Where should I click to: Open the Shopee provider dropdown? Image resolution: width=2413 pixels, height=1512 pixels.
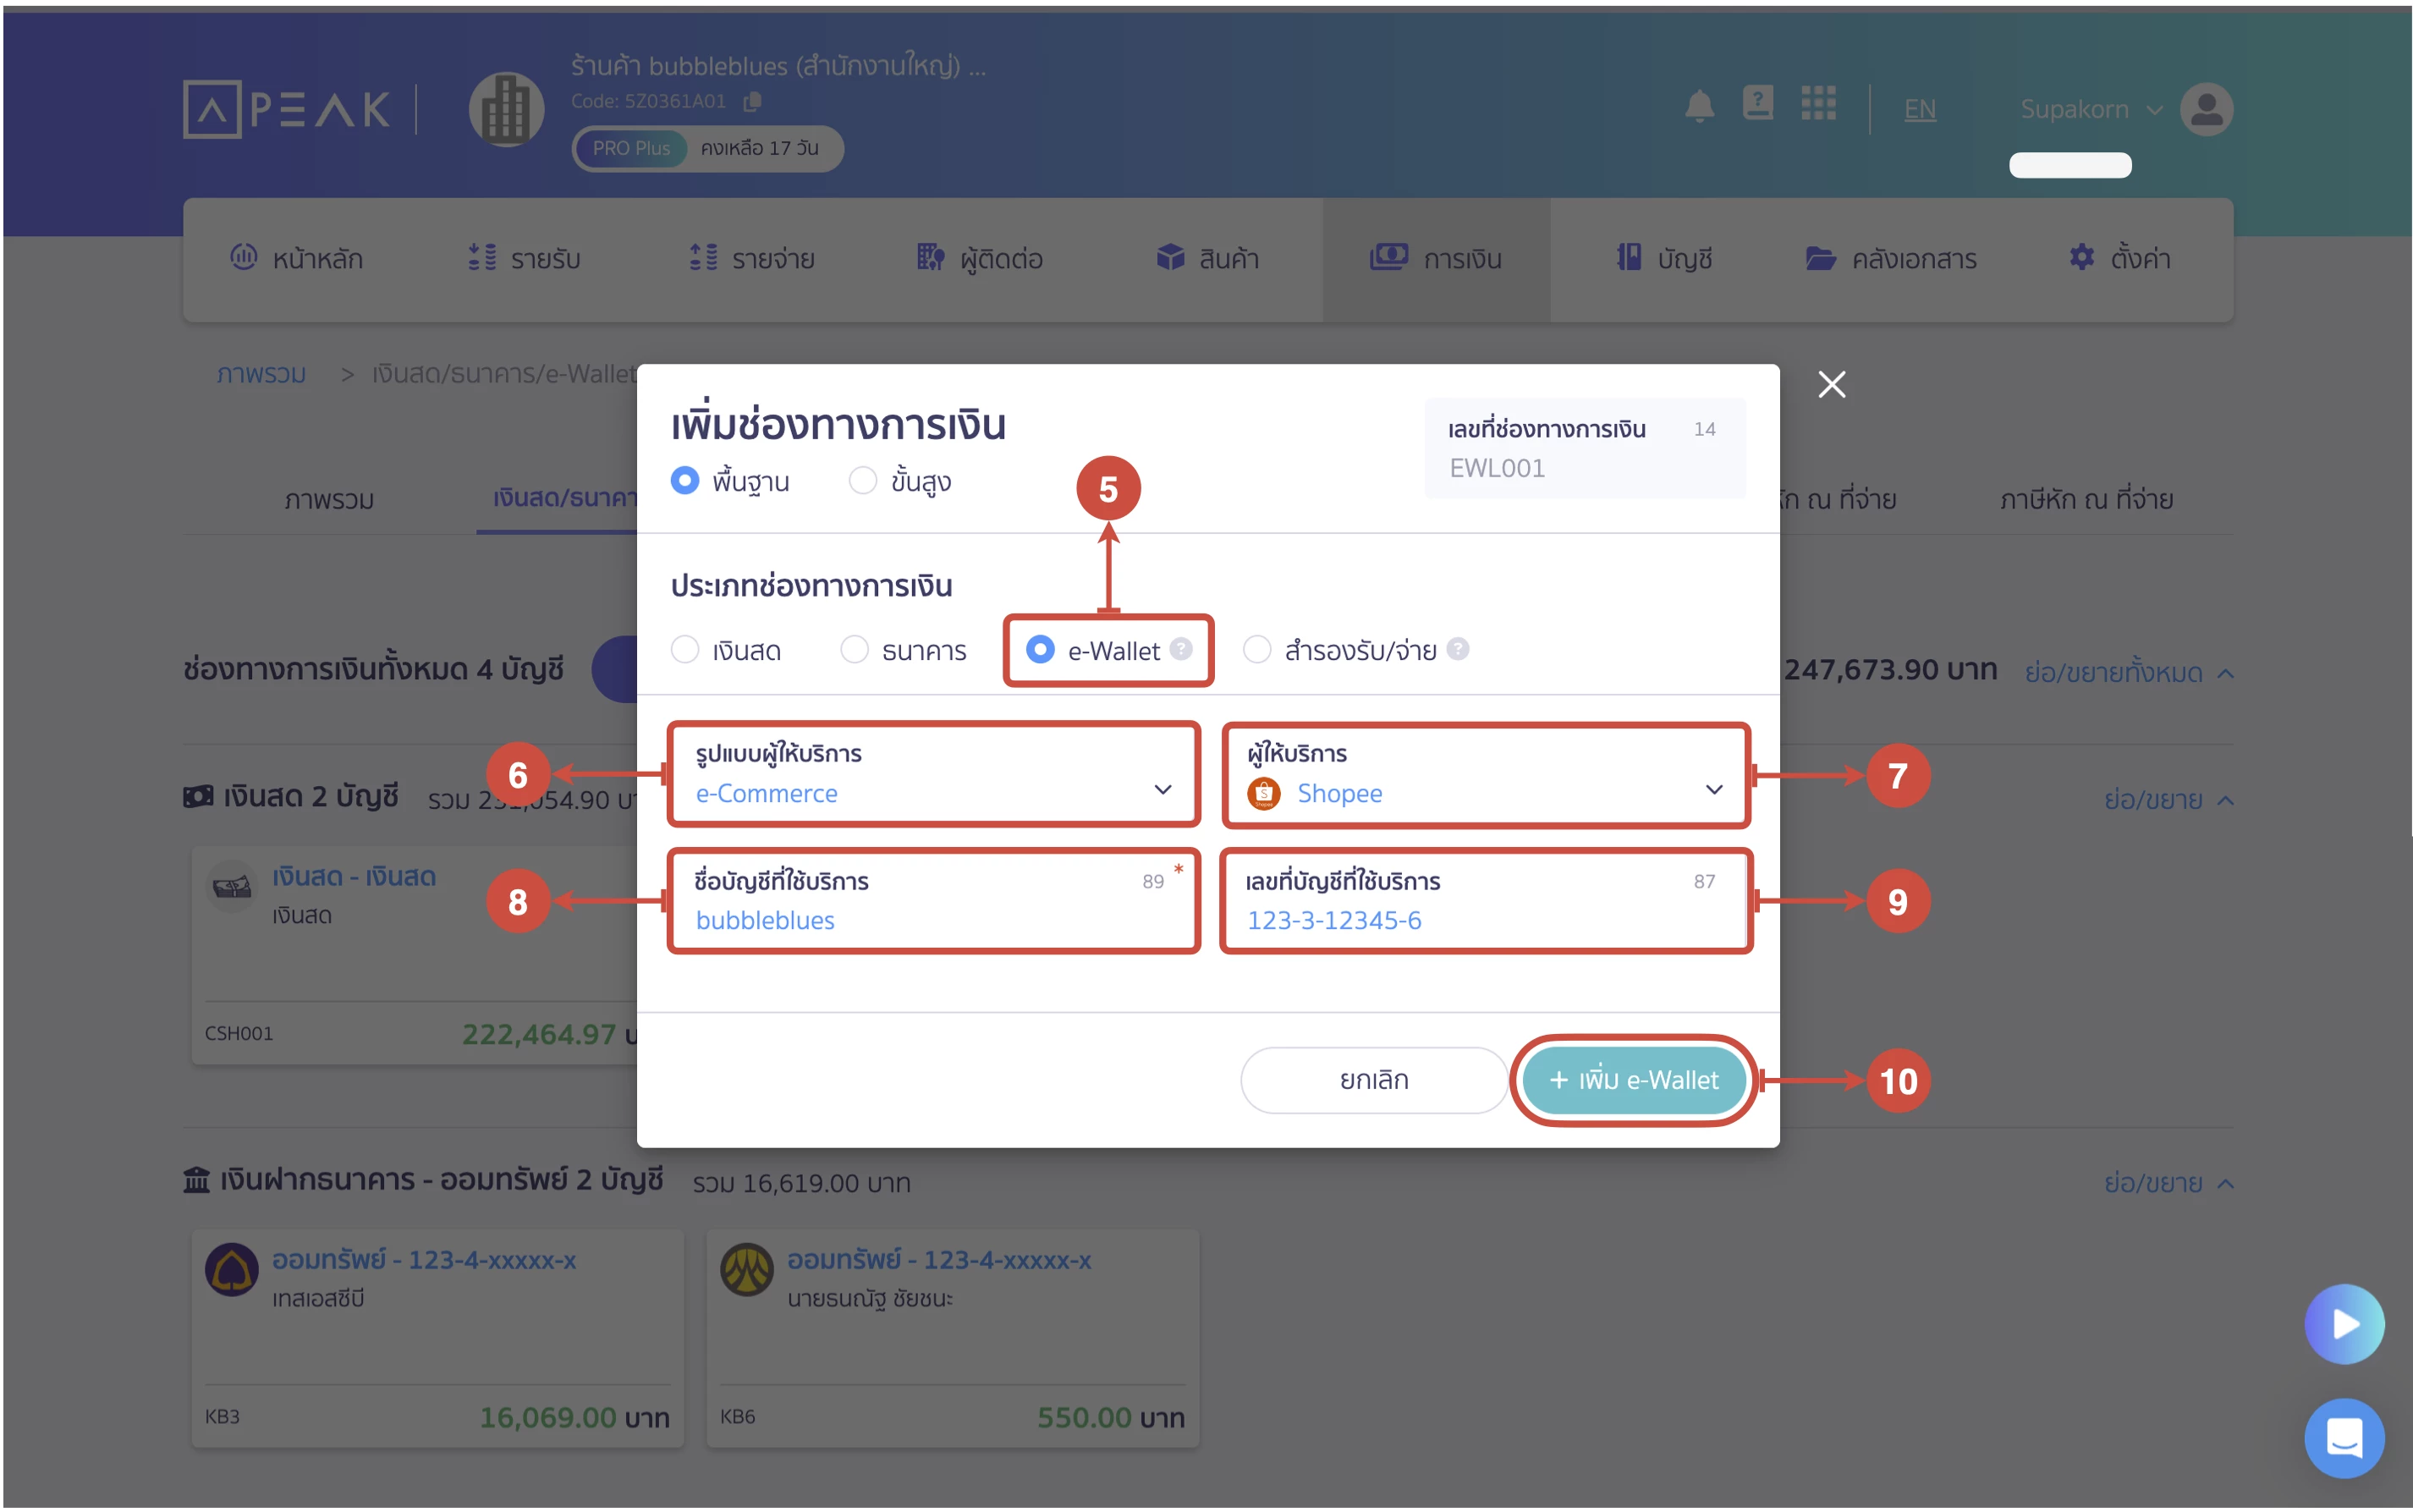[x=1714, y=789]
